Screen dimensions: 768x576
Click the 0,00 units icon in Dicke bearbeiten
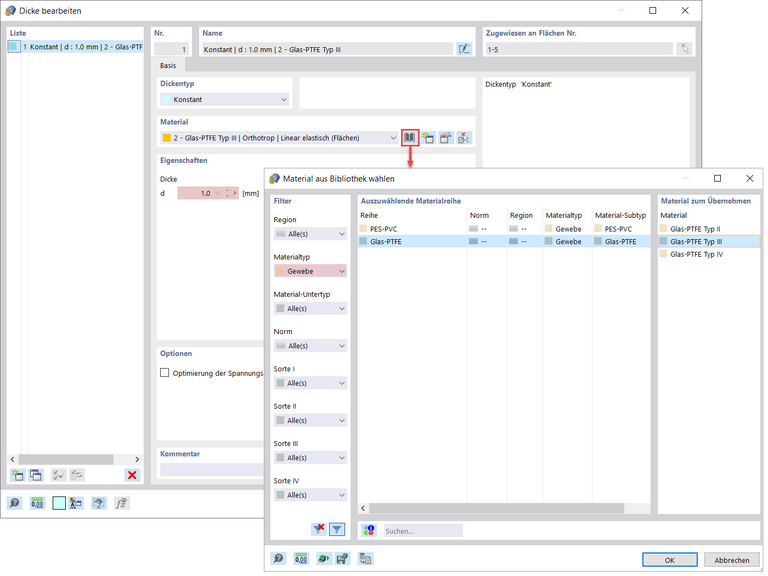(37, 503)
